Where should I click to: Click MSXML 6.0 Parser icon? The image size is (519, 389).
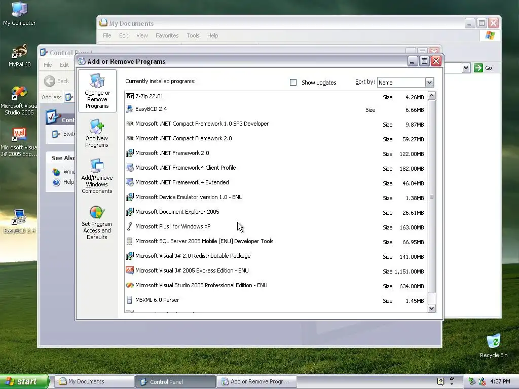(x=130, y=300)
